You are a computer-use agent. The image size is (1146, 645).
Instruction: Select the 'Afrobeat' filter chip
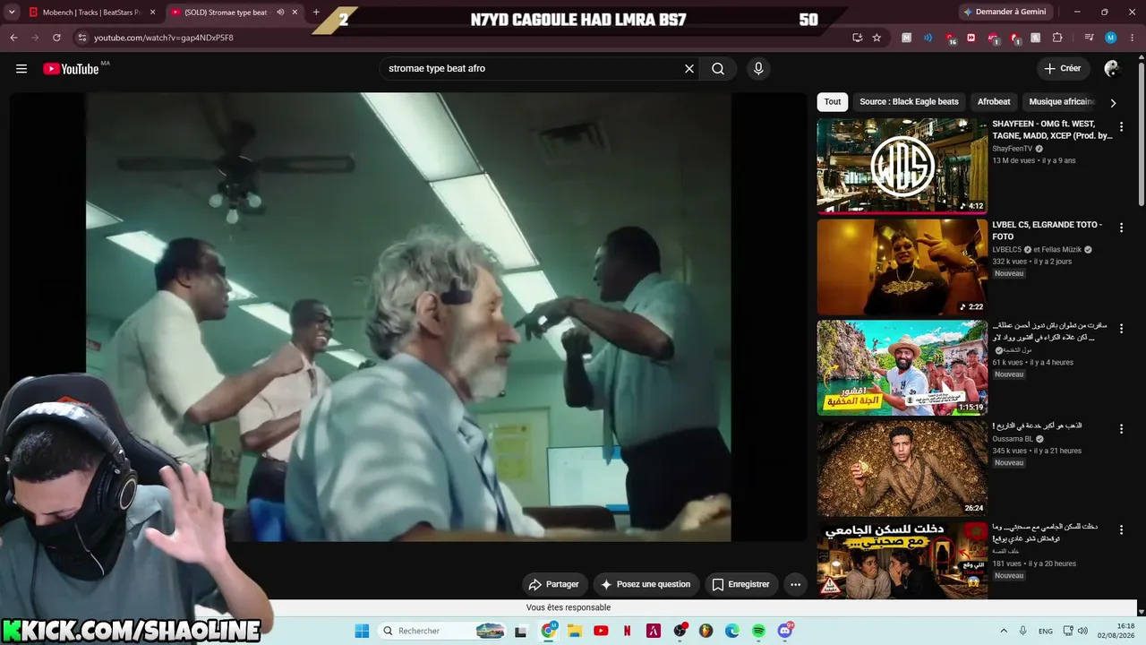994,102
